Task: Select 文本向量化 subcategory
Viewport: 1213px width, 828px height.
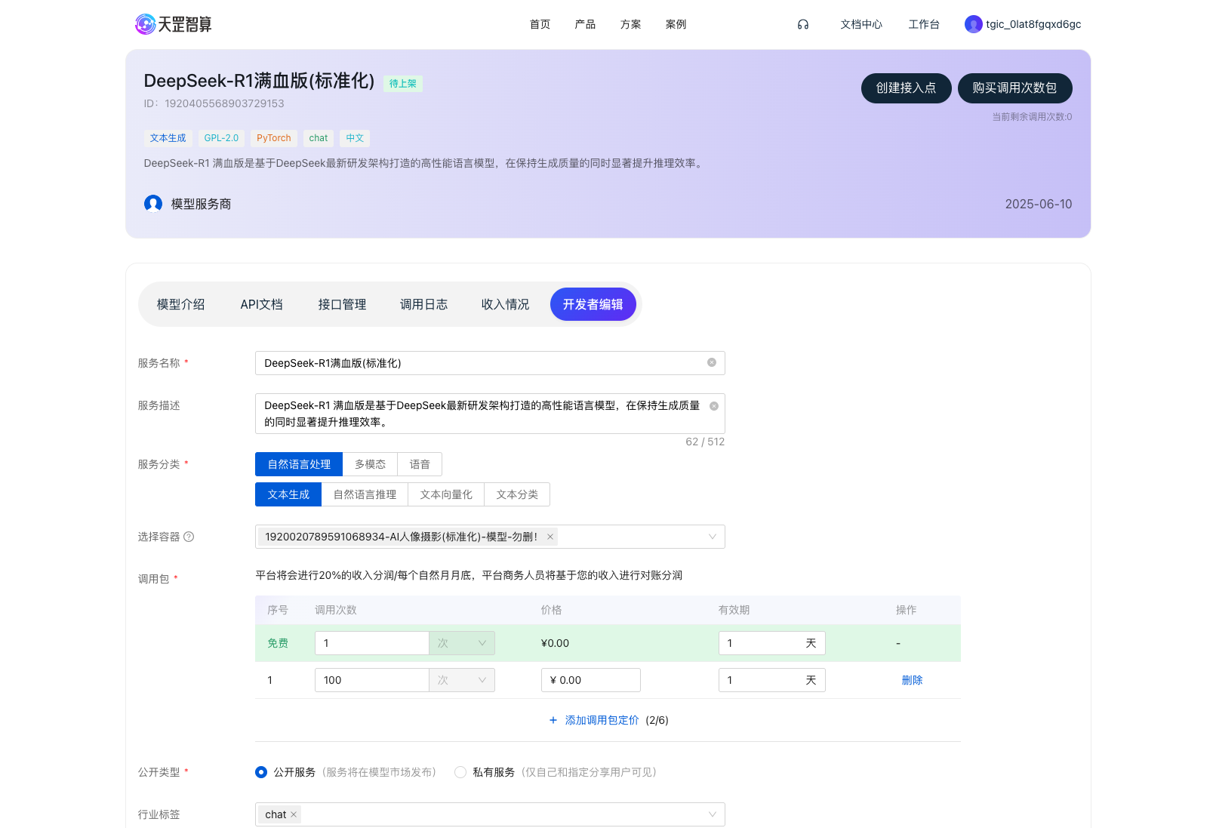Action: pyautogui.click(x=446, y=494)
